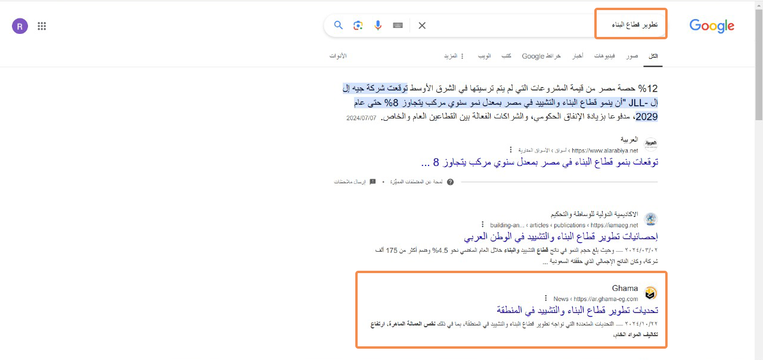
Task: Click the blue search magnifier icon
Action: point(338,25)
